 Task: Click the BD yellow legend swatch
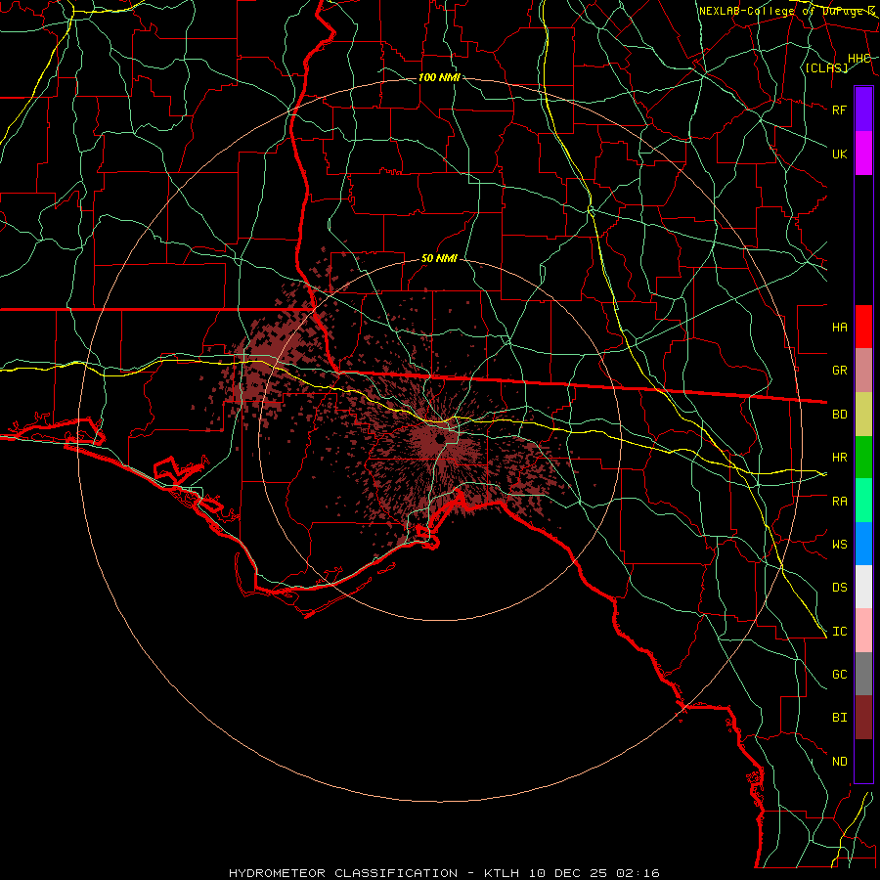click(x=863, y=415)
